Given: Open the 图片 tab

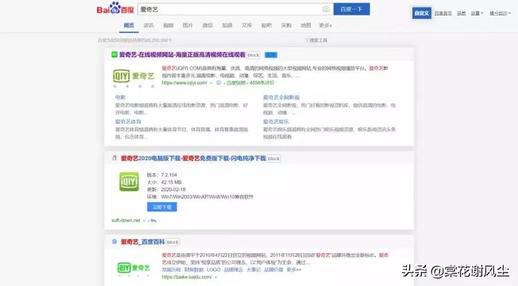Looking at the screenshot, I should 188,25.
